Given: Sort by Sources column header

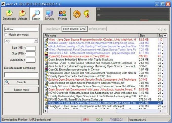Looking at the screenshot, I should click(x=160, y=36).
